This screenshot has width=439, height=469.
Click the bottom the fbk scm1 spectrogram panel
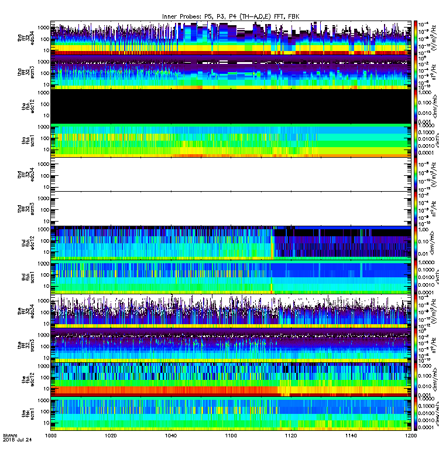pos(231,413)
